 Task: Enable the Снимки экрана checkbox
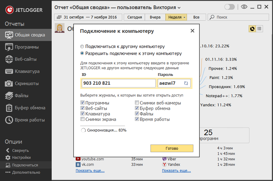(82, 119)
